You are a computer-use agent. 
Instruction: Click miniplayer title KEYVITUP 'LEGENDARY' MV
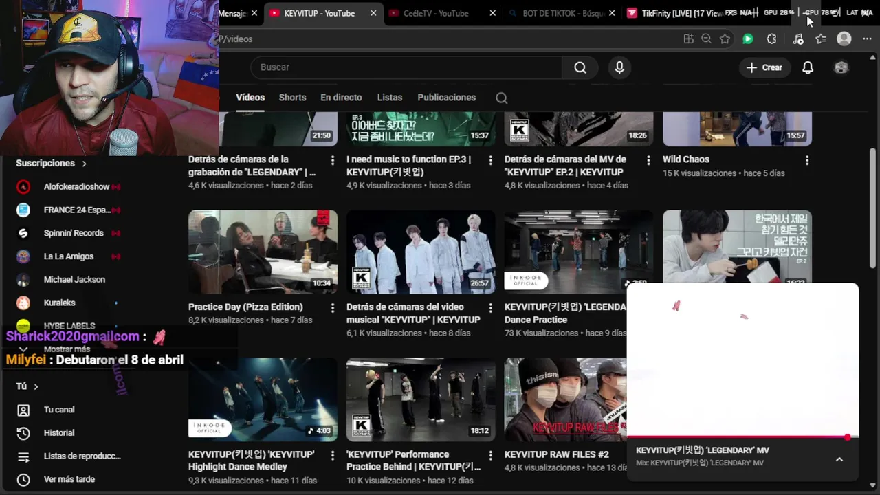click(702, 450)
